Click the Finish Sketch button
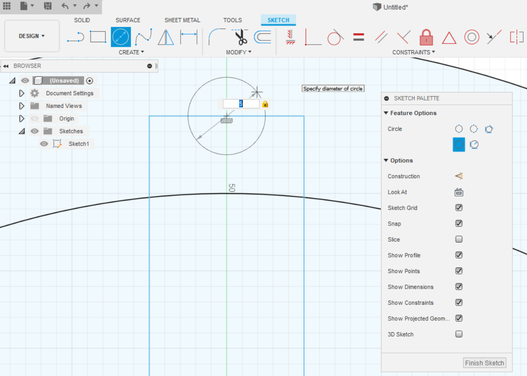The width and height of the screenshot is (527, 376). [484, 363]
